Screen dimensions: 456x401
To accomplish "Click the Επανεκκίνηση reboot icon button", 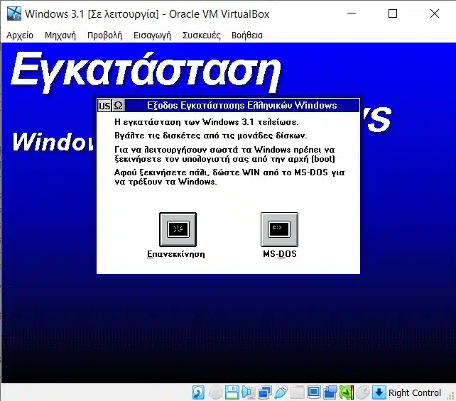I will pos(178,229).
